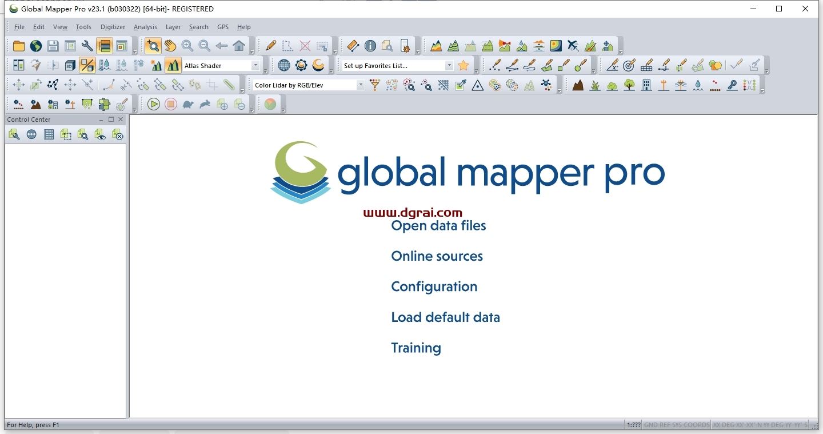The image size is (823, 434).
Task: Toggle water level display icon
Action: [105, 65]
